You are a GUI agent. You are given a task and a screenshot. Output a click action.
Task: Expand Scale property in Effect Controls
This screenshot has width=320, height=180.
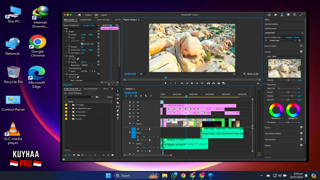(x=66, y=37)
